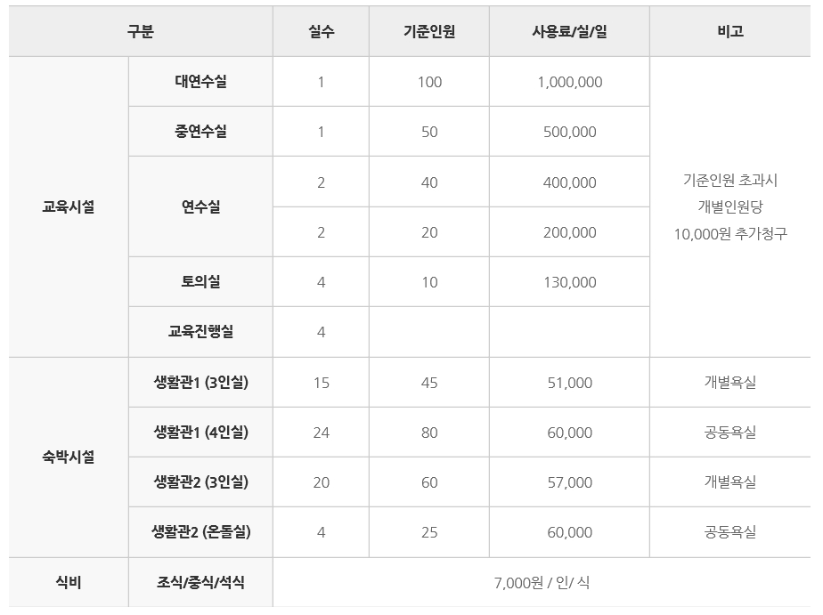Click 생활관1 (4인실) row label
The image size is (823, 615).
tap(200, 432)
